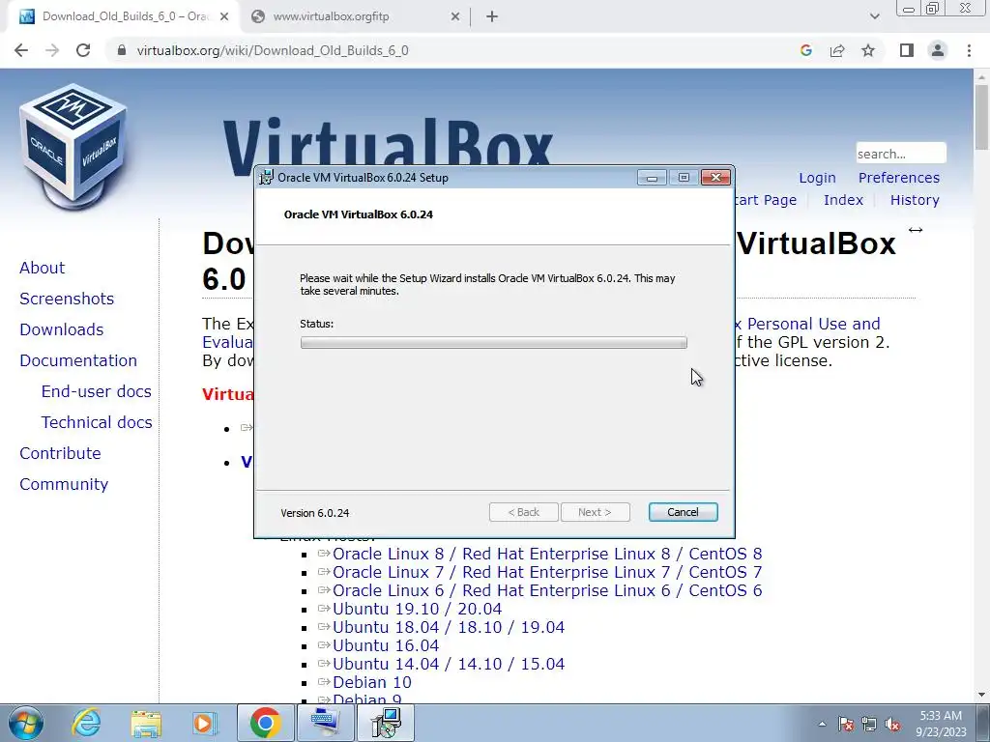Download Oracle Linux 7 / RHEL 7 build

tap(547, 572)
